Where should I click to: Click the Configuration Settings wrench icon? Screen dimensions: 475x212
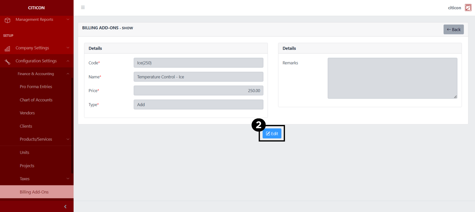8,61
